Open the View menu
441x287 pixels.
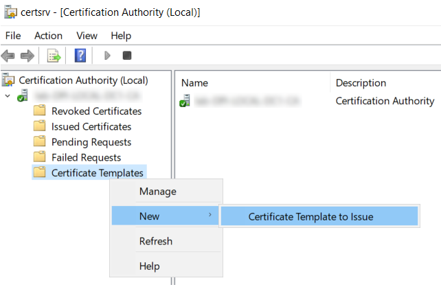click(x=87, y=36)
